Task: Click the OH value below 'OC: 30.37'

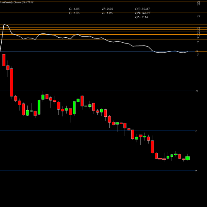Action: [143, 13]
